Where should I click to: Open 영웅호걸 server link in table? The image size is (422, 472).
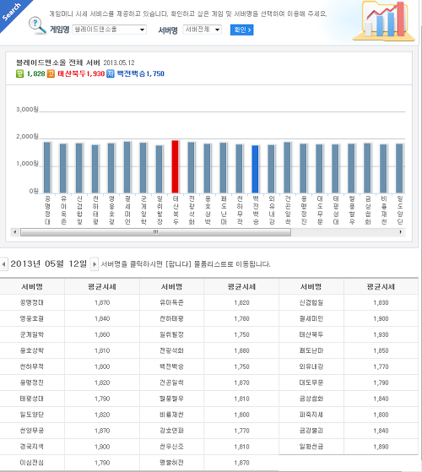(32, 318)
